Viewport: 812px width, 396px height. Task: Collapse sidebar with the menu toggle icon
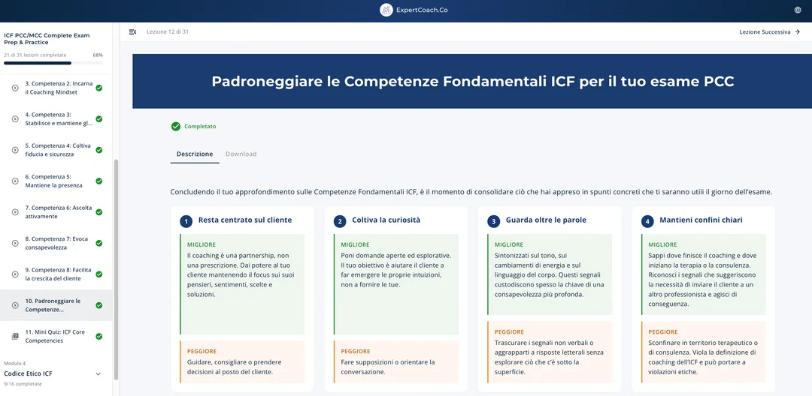(x=132, y=32)
